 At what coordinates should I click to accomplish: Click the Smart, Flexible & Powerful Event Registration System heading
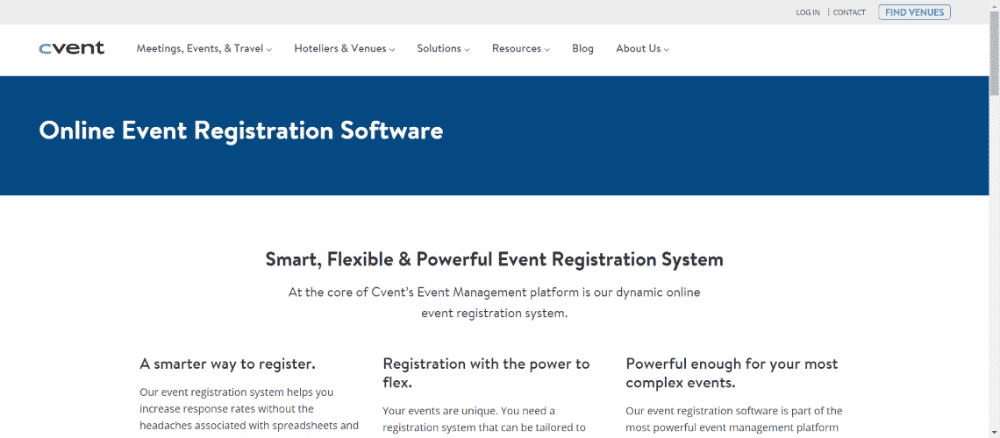pyautogui.click(x=494, y=260)
